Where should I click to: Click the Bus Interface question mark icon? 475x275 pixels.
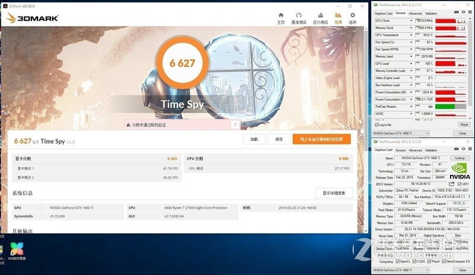pyautogui.click(x=469, y=197)
